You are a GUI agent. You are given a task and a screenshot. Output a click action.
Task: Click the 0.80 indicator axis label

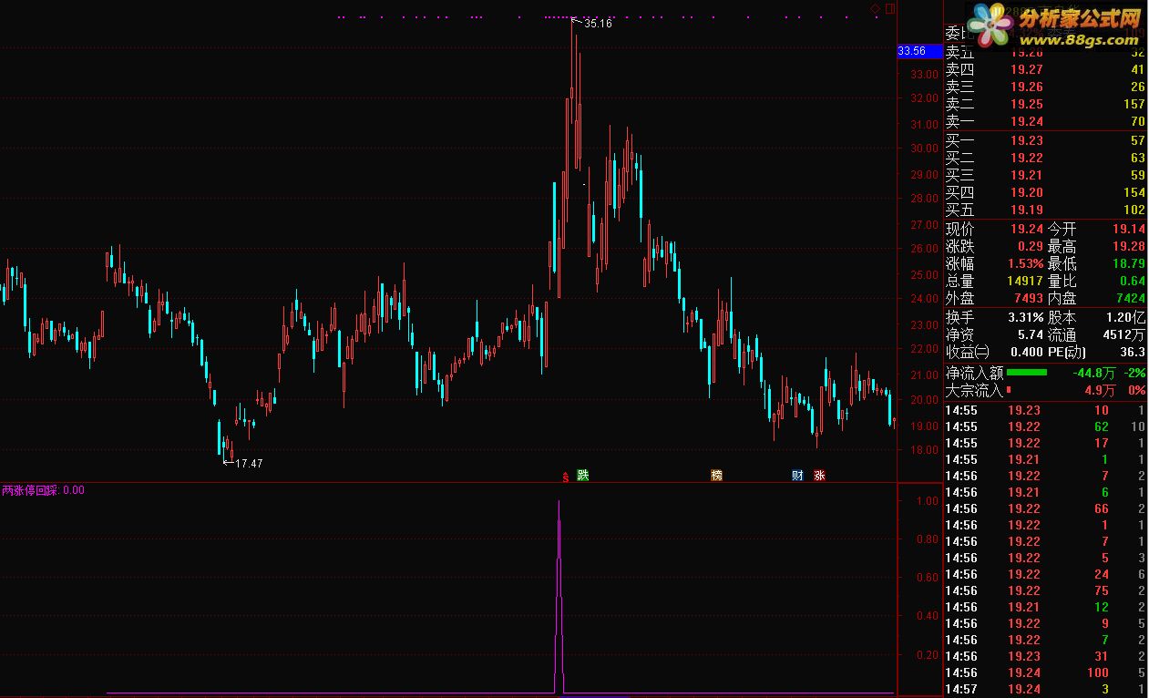point(928,539)
